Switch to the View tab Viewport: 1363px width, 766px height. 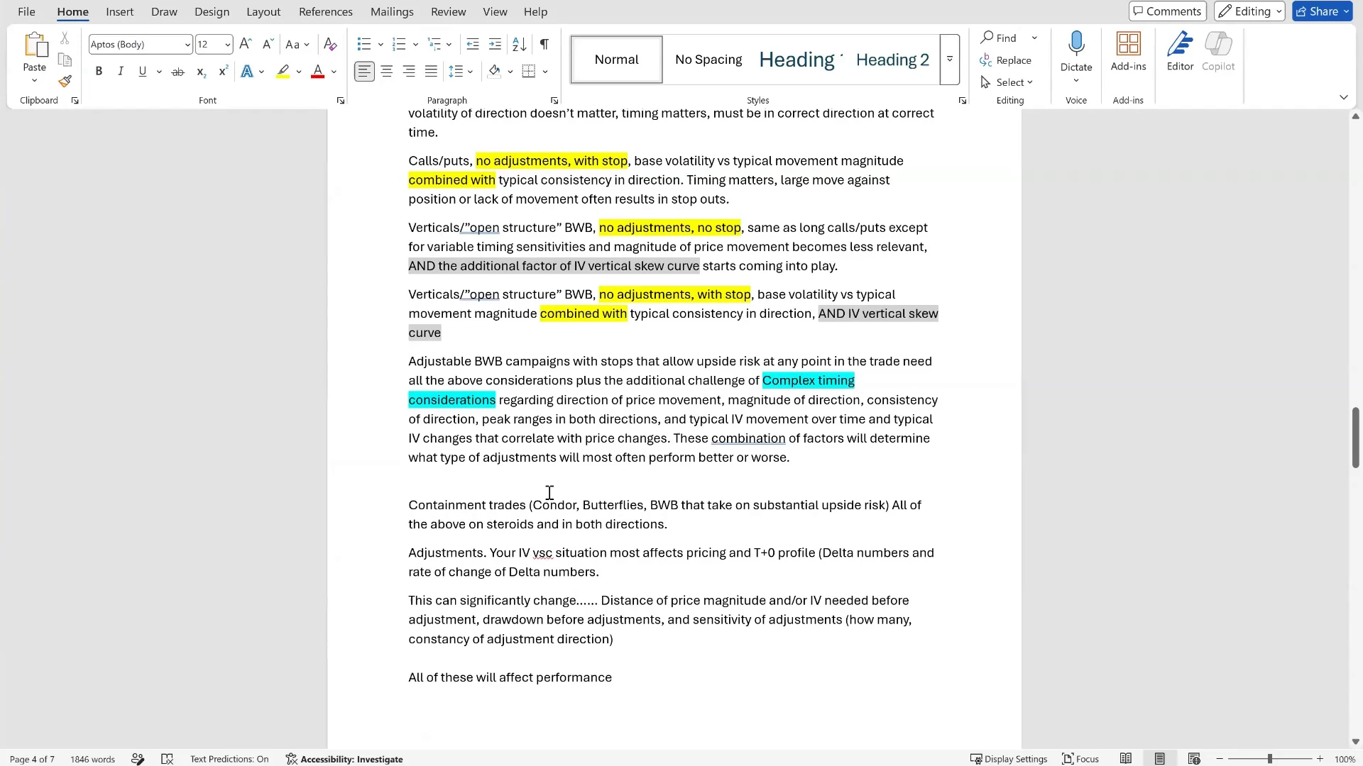point(495,11)
